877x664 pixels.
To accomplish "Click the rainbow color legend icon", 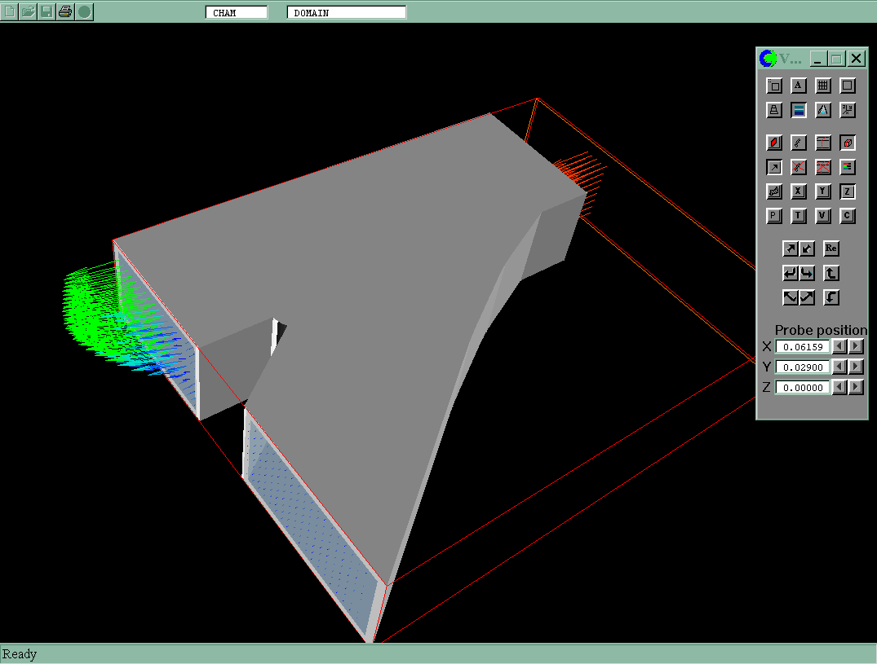I will 848,167.
